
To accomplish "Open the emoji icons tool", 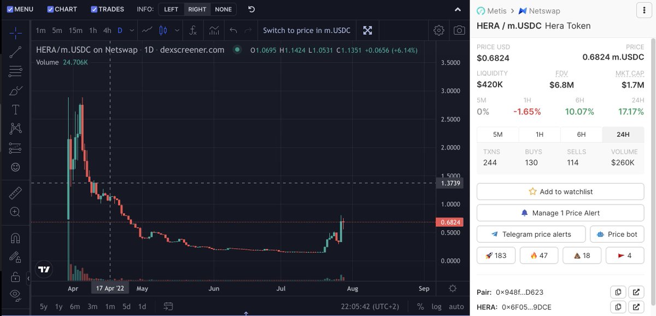I will click(x=15, y=167).
